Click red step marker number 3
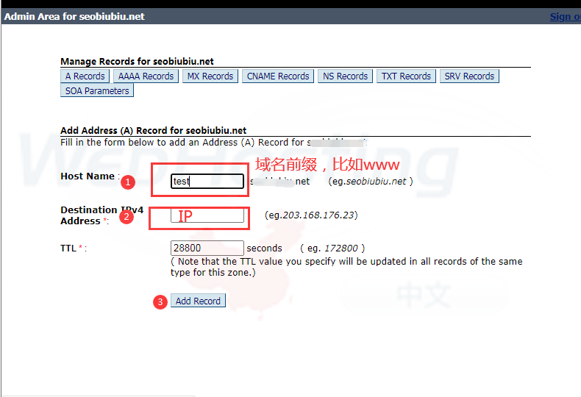581x397 pixels. (160, 301)
